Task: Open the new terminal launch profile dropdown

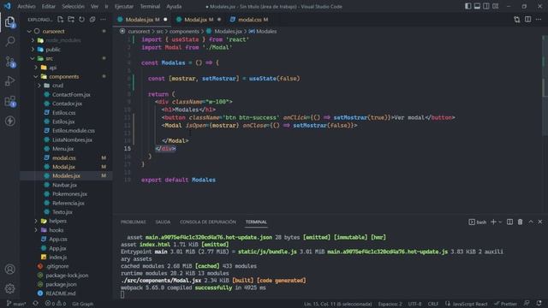Action: (x=500, y=222)
